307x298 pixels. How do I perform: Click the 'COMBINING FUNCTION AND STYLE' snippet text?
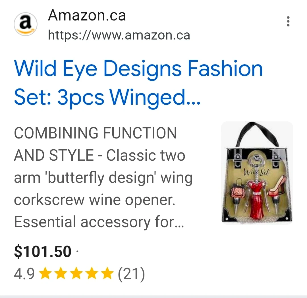(x=95, y=133)
